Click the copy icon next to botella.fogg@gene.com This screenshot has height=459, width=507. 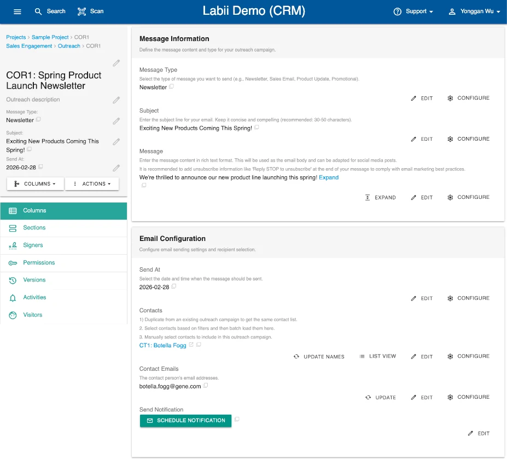coord(206,386)
